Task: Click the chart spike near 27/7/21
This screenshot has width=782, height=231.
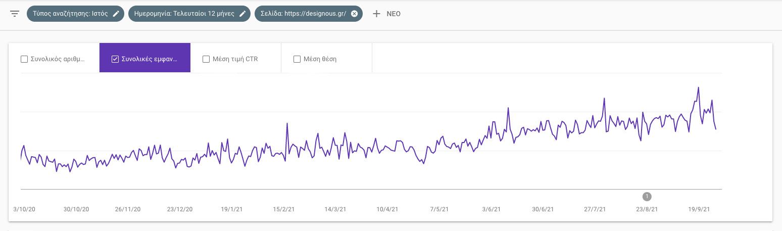Action: pos(604,98)
